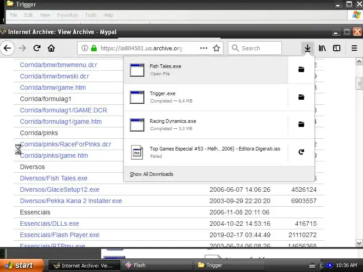Open the Corrida/bmw/bmwski.dcr link
The image size is (363, 272).
[x=54, y=76]
